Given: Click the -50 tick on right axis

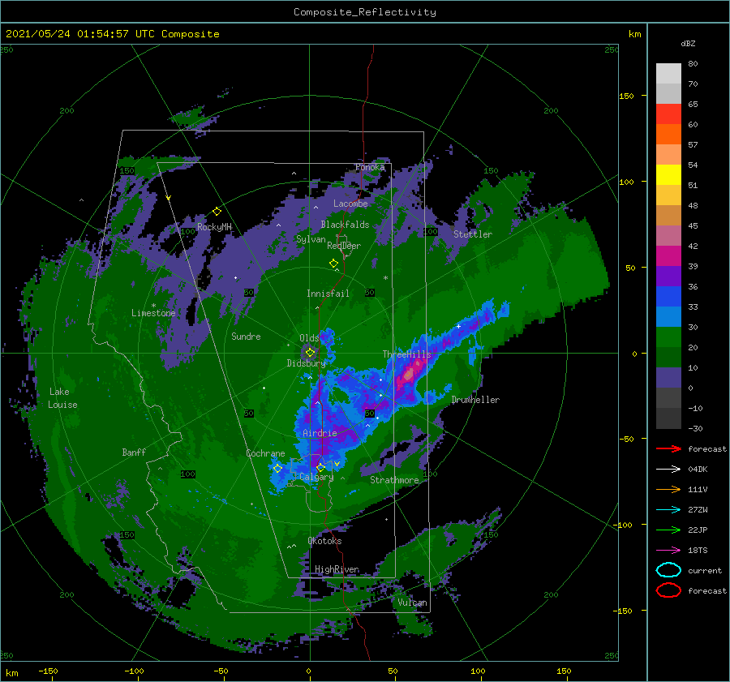Looking at the screenshot, I should (x=625, y=439).
